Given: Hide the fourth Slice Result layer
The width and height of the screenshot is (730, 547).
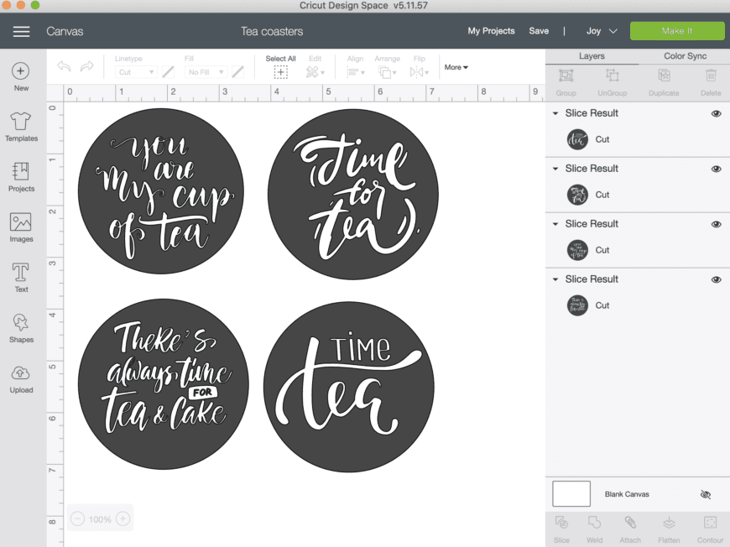Looking at the screenshot, I should (x=716, y=279).
